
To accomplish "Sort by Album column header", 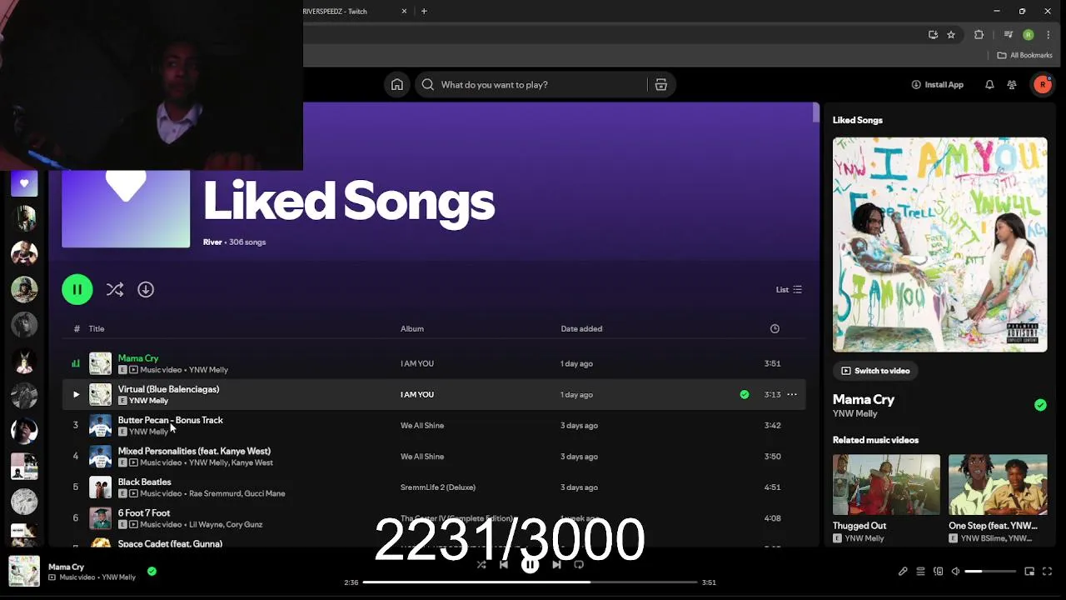I will 412,328.
